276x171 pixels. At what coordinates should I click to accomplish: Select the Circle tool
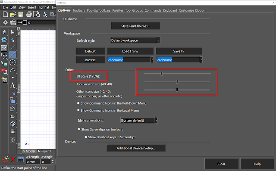[13, 62]
